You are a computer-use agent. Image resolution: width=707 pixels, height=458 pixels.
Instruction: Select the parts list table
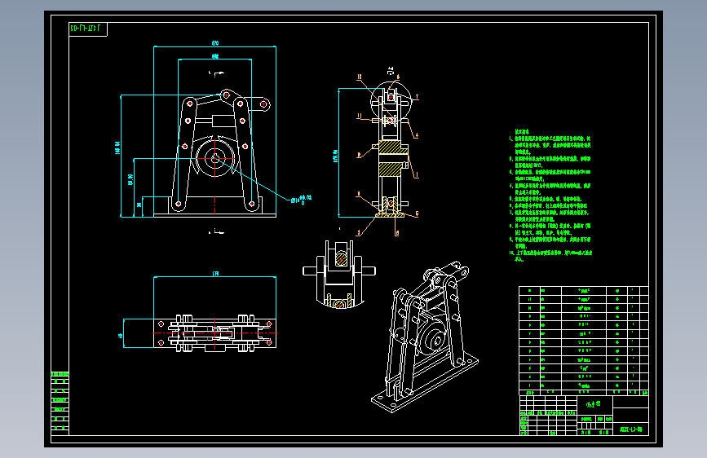(x=583, y=341)
